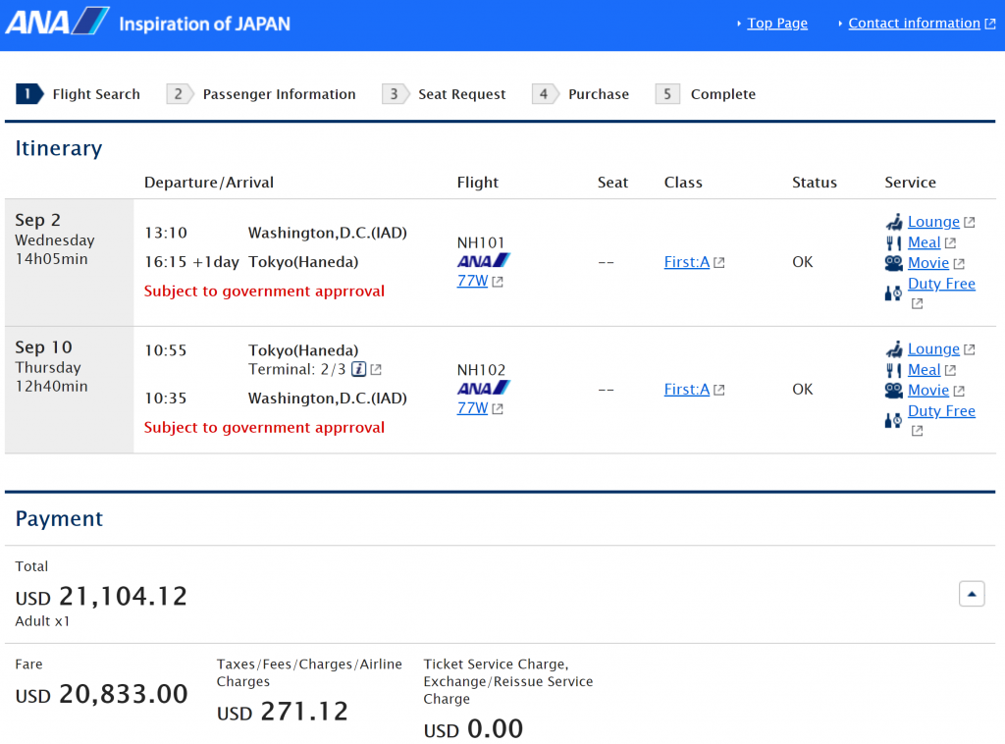Screen dimensions: 1005x744
Task: Open Duty Free link for NH101
Action: point(941,284)
